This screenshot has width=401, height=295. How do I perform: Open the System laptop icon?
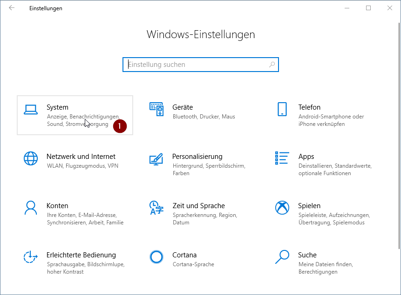tap(31, 110)
